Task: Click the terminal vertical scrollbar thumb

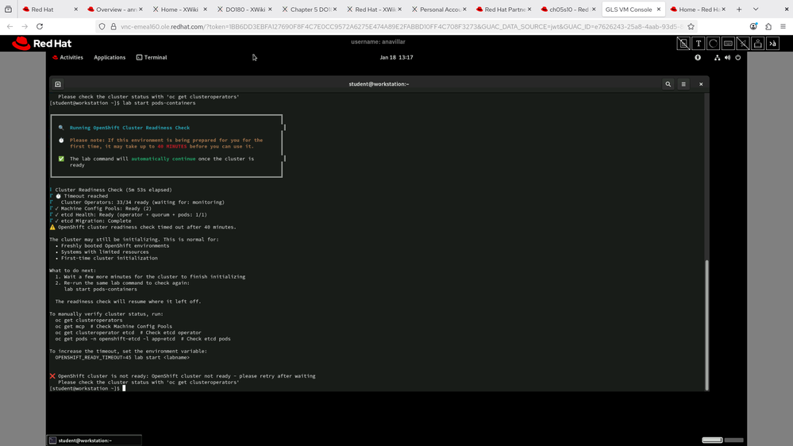Action: [x=706, y=324]
